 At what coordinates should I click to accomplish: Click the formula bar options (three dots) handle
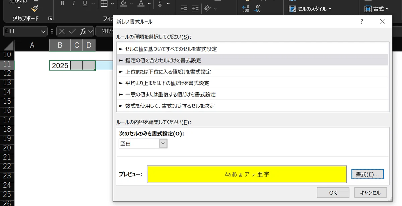52,31
